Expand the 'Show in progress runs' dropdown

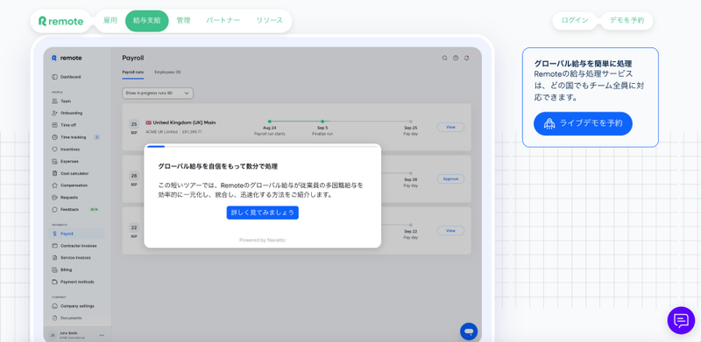pos(158,94)
